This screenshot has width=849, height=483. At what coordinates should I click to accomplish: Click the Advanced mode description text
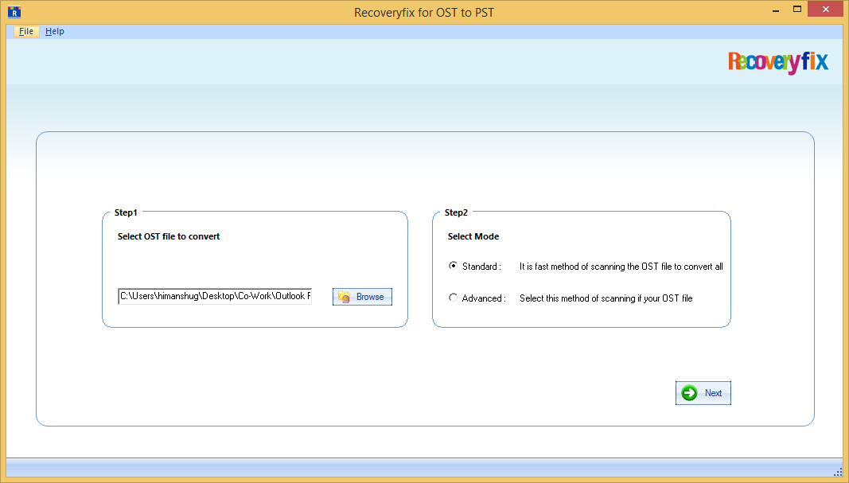606,298
